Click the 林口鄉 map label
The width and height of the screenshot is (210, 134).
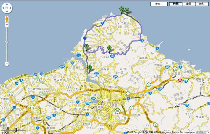click(x=58, y=80)
